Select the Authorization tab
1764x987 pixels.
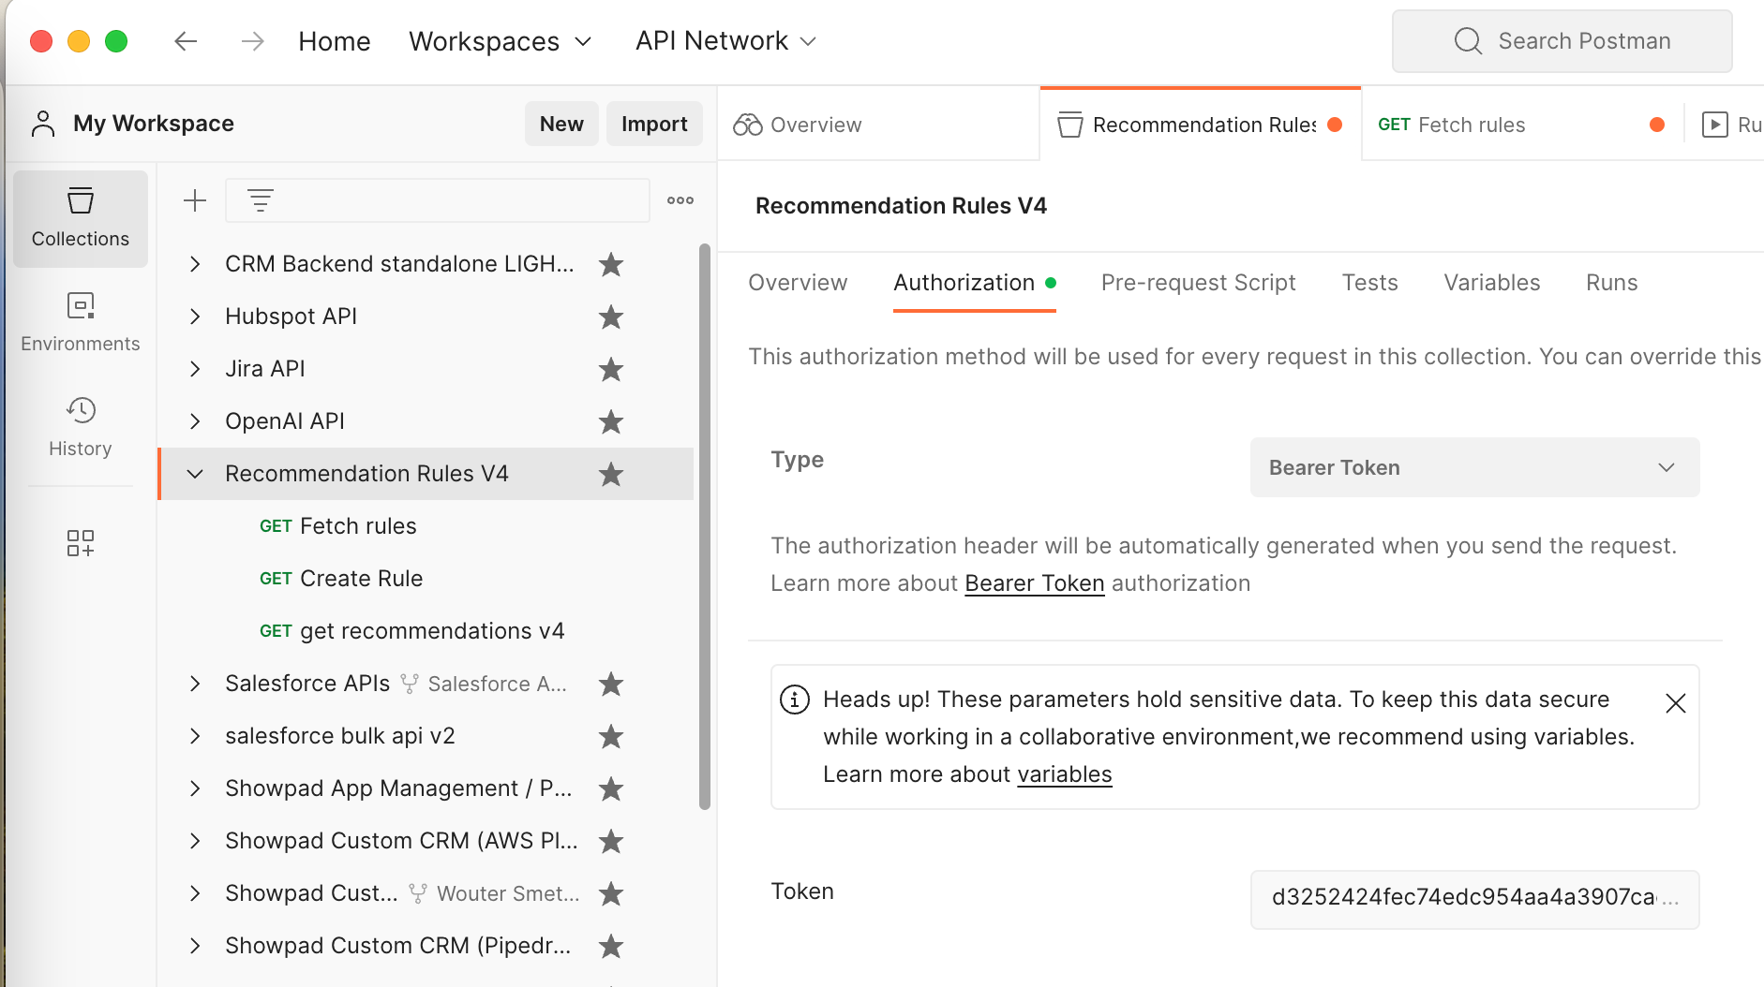[x=975, y=283]
